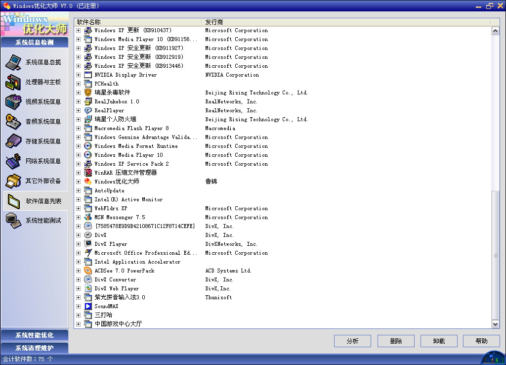Click the Windows Media Format Runtime icon
Image resolution: width=506 pixels, height=365 pixels.
pyautogui.click(x=88, y=146)
